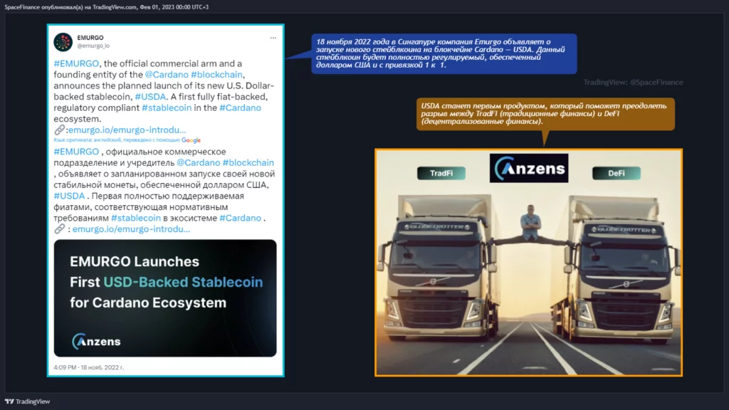The height and width of the screenshot is (410, 729).
Task: Open the @emurgo_io handle
Action: pos(93,46)
